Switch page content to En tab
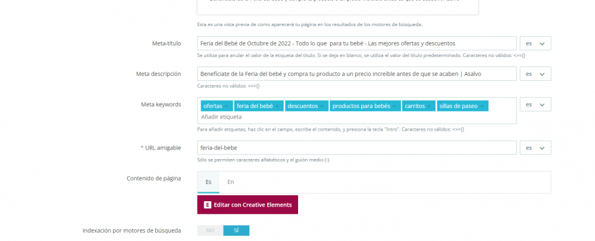 tap(230, 182)
